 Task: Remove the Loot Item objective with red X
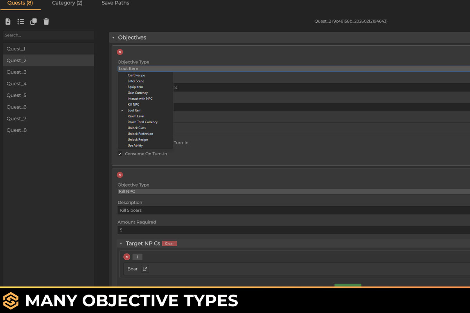120,52
